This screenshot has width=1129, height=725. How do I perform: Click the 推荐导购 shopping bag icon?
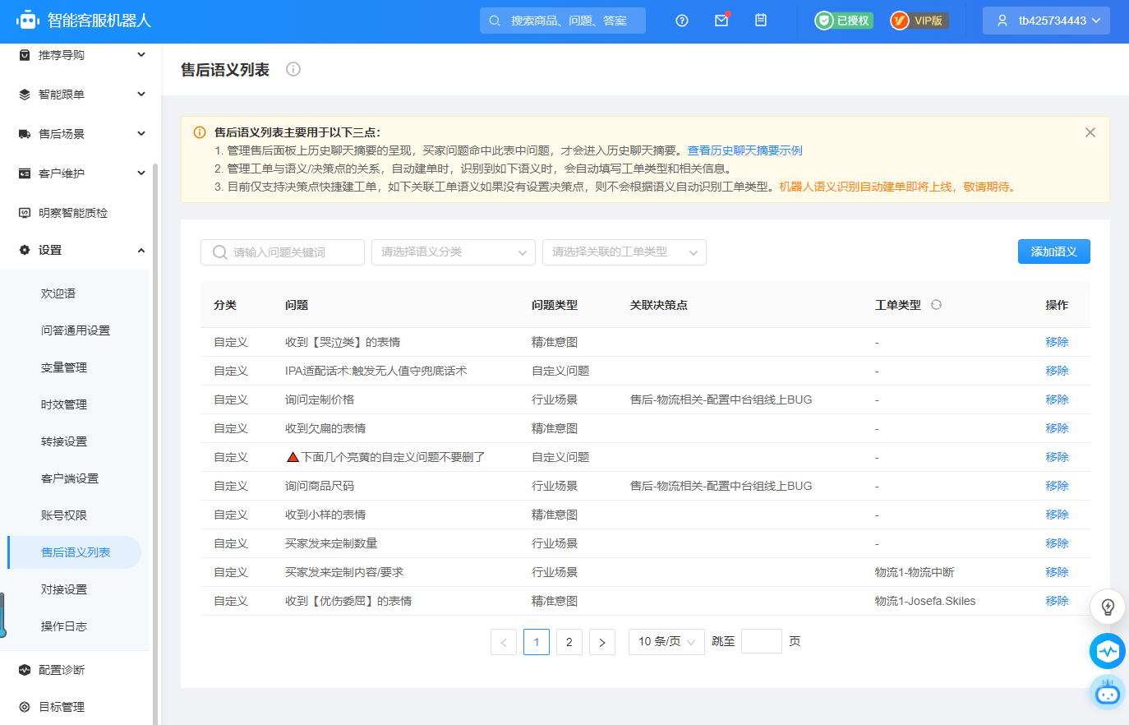(x=25, y=55)
